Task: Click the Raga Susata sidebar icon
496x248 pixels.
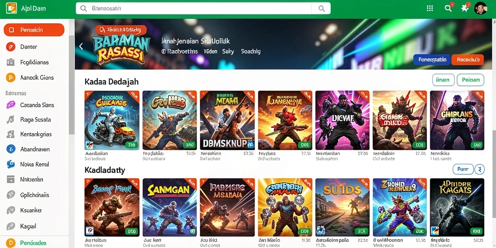Action: (11, 120)
